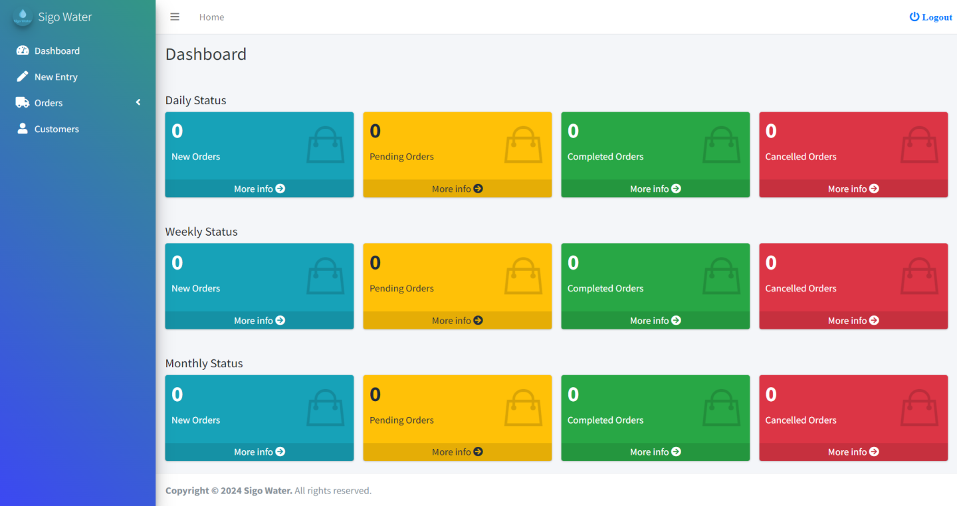Screen dimensions: 957x506
Task: Open Orders using the truck icon
Action: coord(22,102)
